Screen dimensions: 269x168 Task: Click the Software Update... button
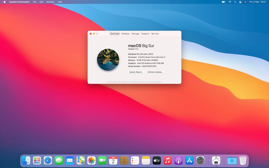(155, 72)
